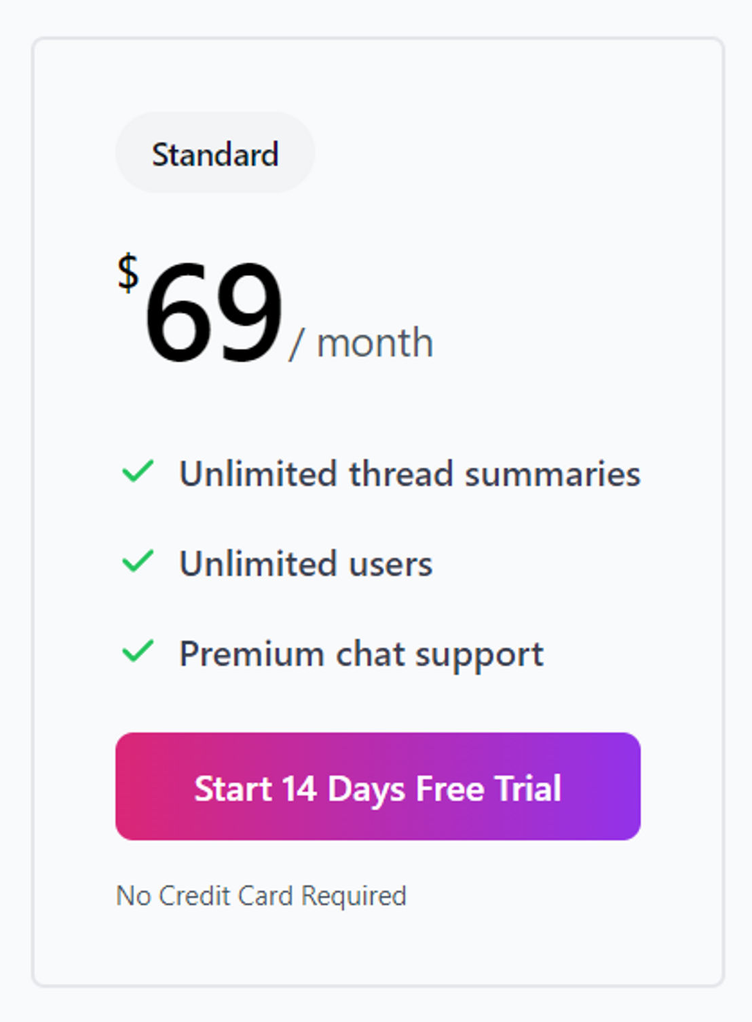The image size is (752, 1022).
Task: Click the green checkmark beside Premium chat support
Action: [138, 652]
